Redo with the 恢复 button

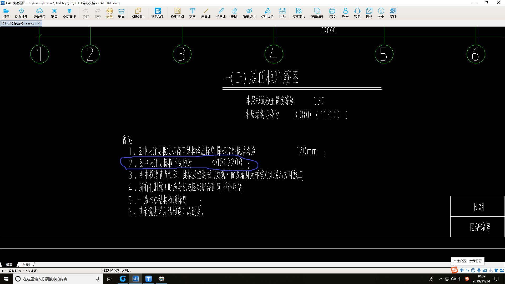click(98, 13)
